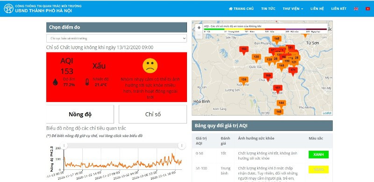Click the Leaflet attribution link
374x182 pixels.
(327, 113)
